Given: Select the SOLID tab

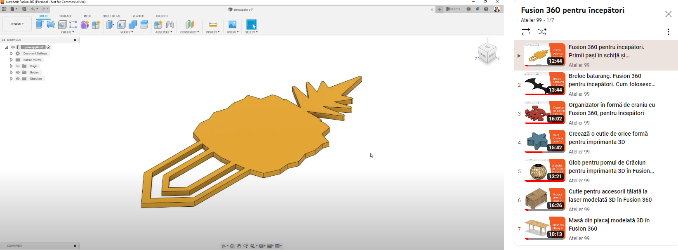Looking at the screenshot, I should [x=43, y=16].
